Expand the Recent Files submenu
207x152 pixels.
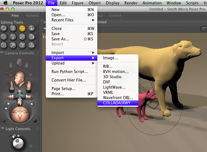coord(72,20)
